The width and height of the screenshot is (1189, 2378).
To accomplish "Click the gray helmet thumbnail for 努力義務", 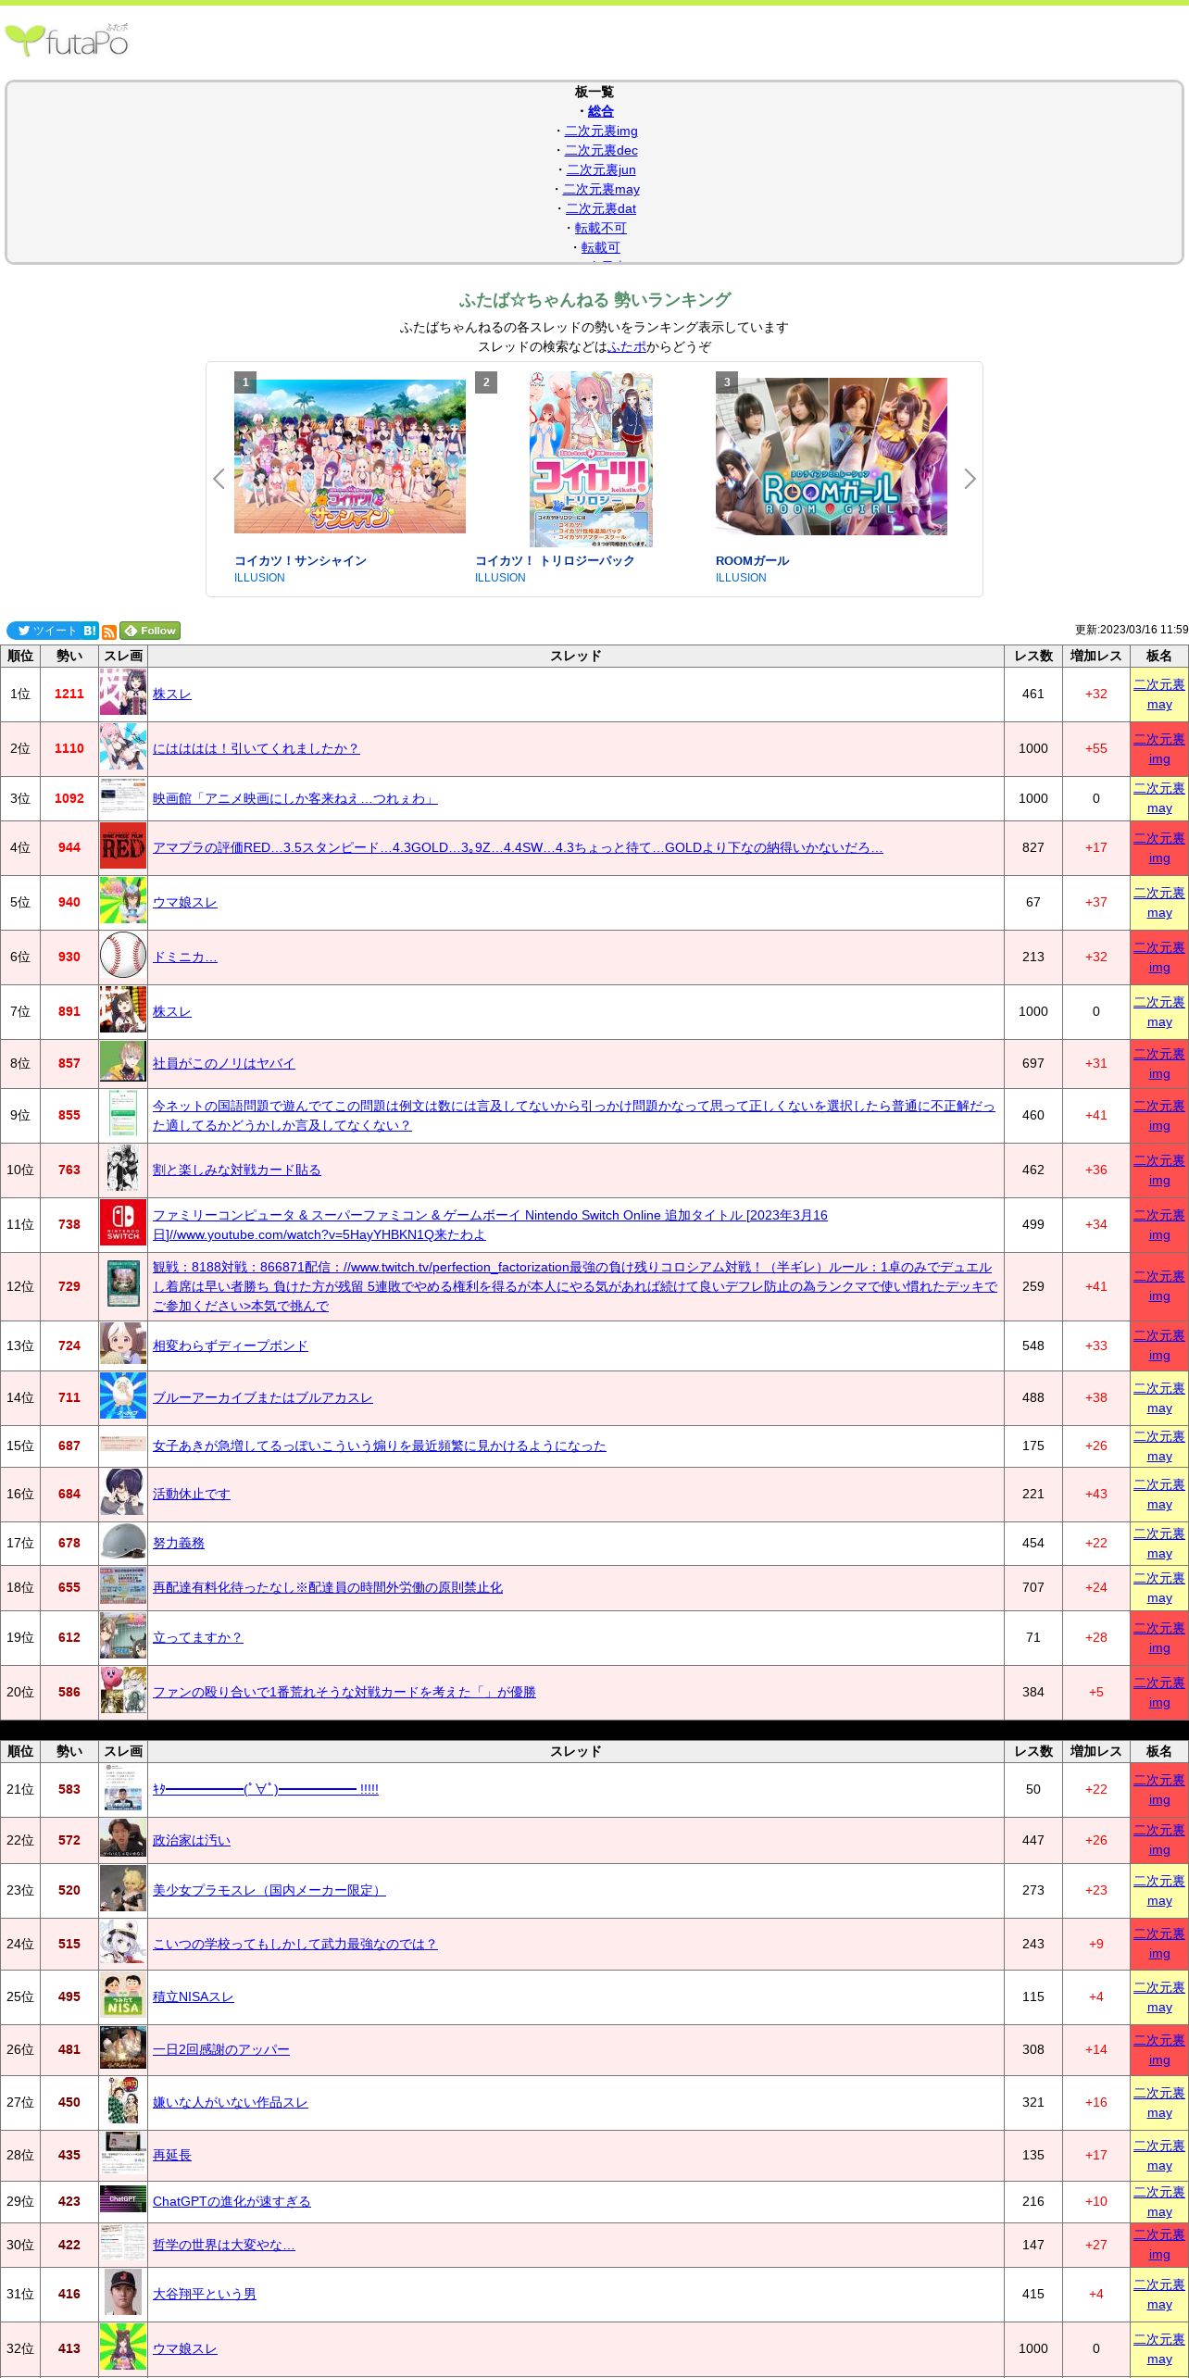I will tap(123, 1542).
